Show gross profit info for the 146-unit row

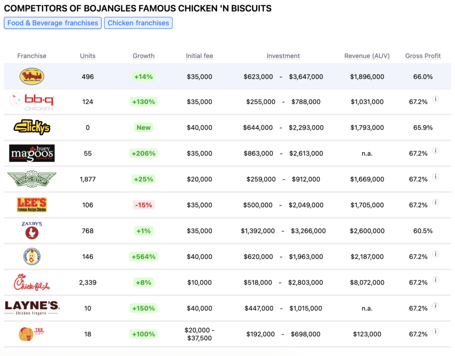pos(435,254)
